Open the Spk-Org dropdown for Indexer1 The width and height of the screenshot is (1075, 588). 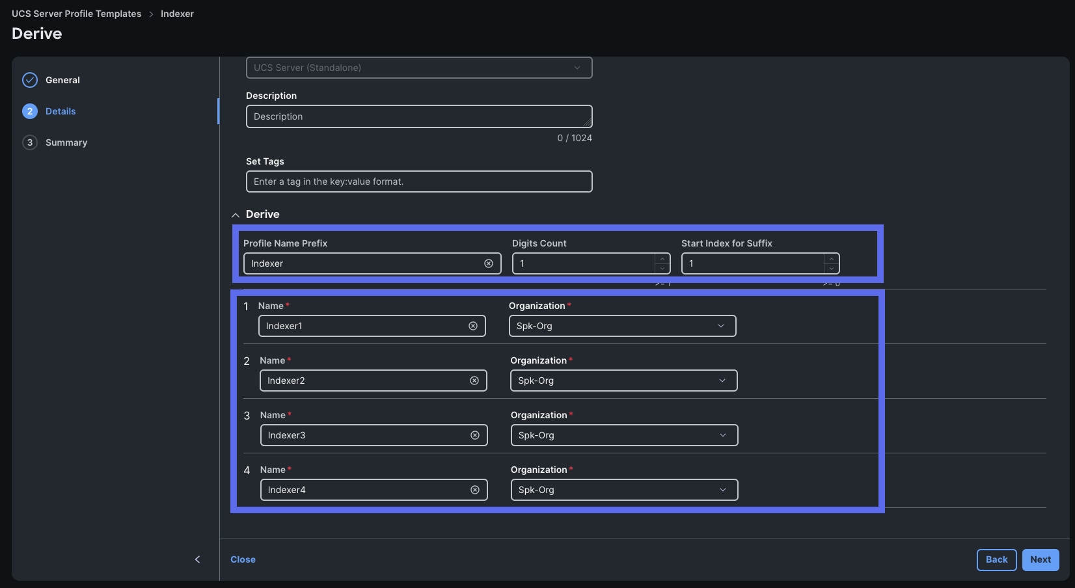(720, 326)
